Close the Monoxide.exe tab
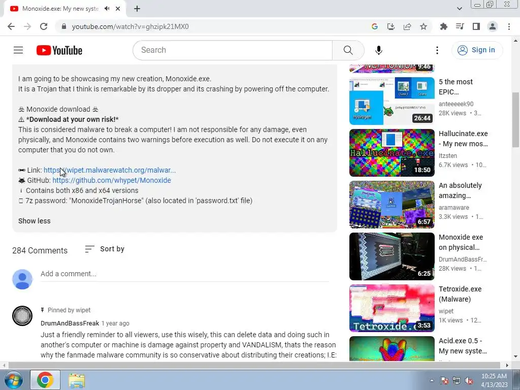This screenshot has width=520, height=390. tap(118, 9)
